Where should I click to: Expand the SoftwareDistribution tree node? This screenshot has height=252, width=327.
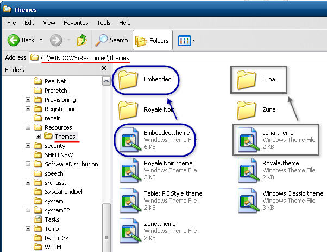click(x=28, y=164)
